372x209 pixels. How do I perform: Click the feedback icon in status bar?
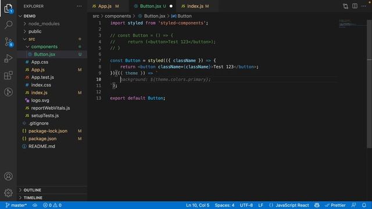pyautogui.click(x=354, y=205)
